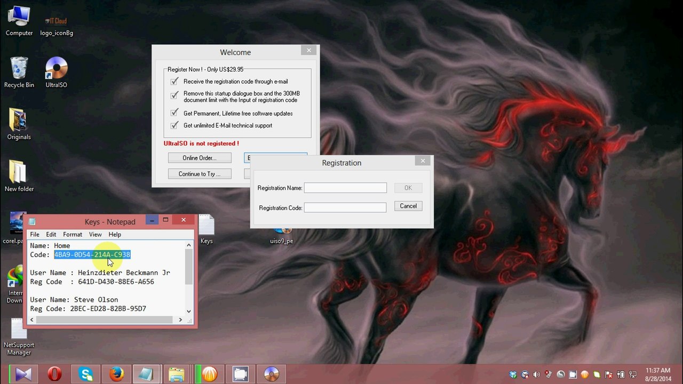Open the Edit menu in Notepad
683x384 pixels.
51,234
